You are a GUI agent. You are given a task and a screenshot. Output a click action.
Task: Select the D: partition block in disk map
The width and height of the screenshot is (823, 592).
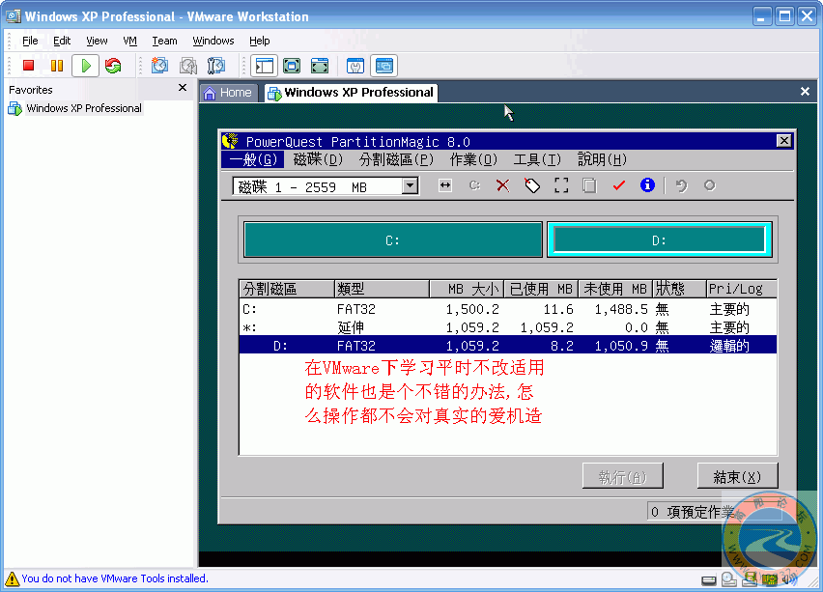(659, 240)
